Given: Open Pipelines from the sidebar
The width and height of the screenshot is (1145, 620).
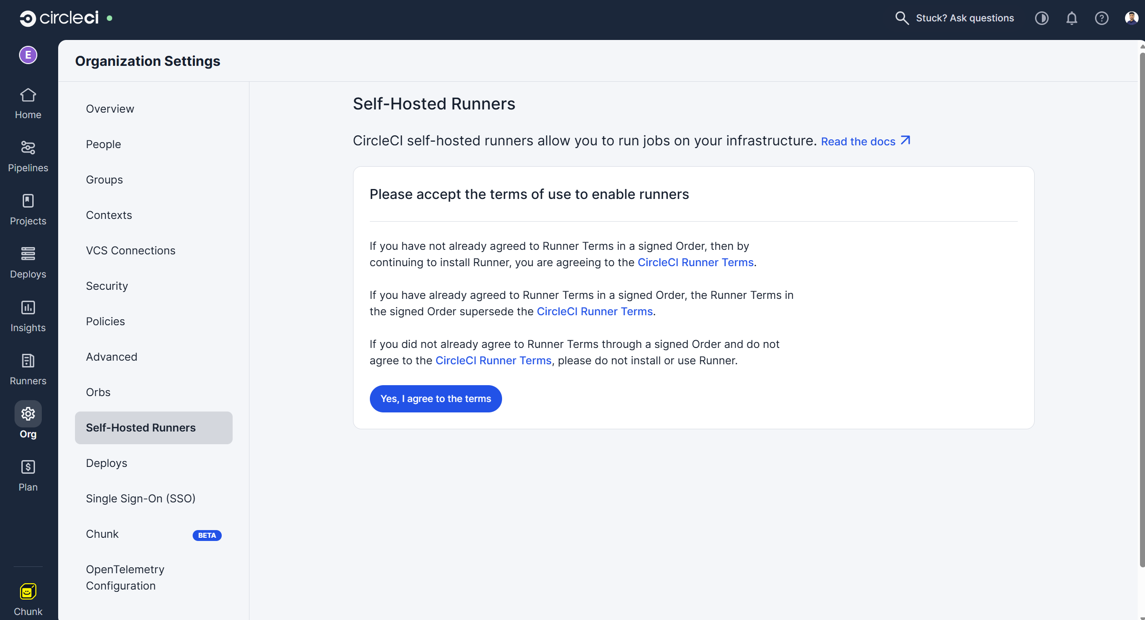Looking at the screenshot, I should tap(28, 157).
